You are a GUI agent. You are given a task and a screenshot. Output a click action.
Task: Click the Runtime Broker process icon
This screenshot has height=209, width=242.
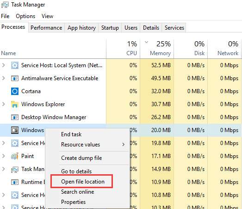click(x=15, y=182)
